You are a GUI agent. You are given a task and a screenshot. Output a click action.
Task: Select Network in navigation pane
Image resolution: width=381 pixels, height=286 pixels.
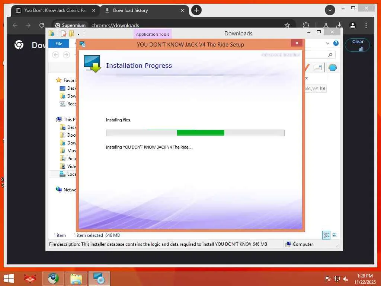click(66, 190)
